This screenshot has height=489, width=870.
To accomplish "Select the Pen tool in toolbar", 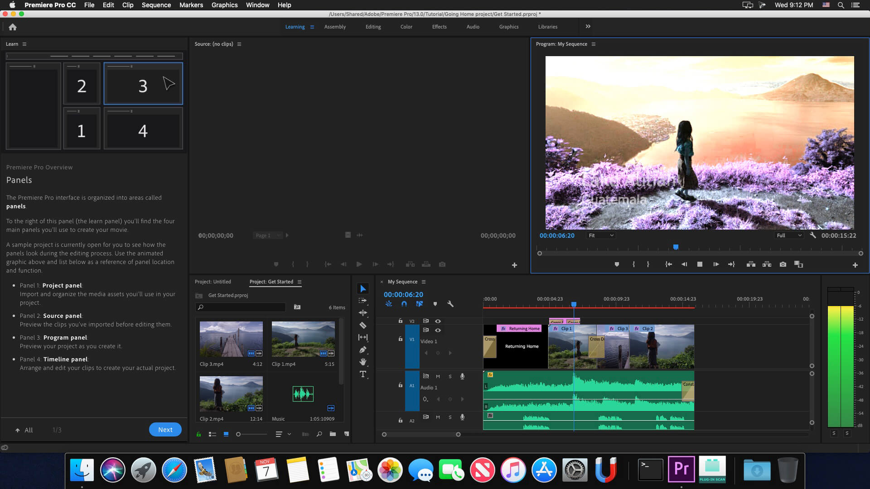I will pyautogui.click(x=362, y=349).
